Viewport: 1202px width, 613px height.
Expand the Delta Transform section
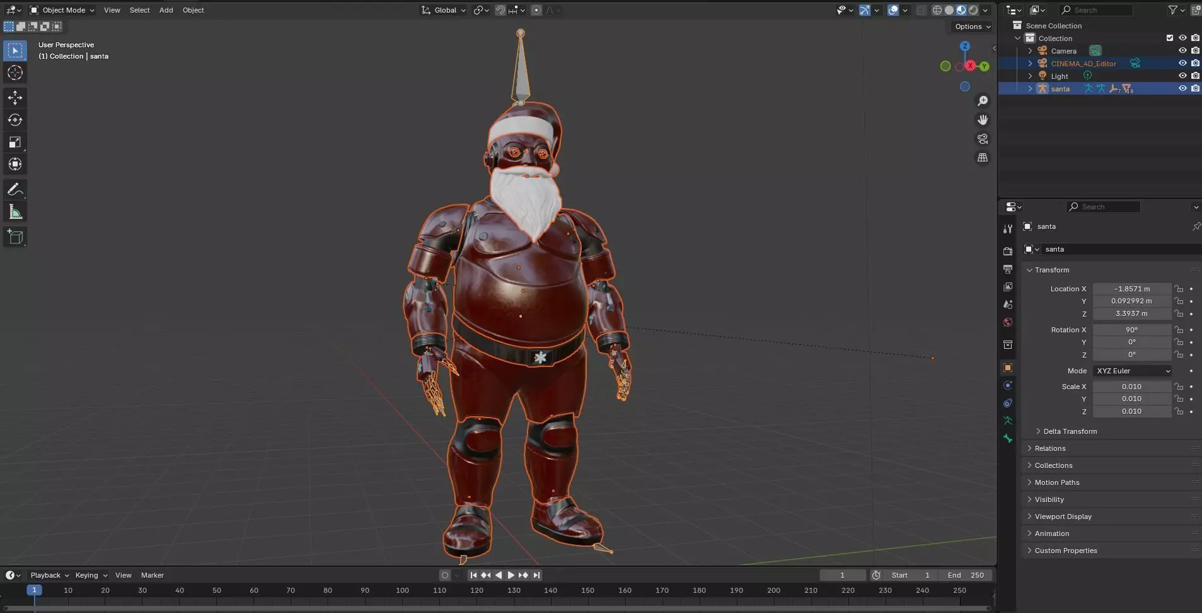tap(1038, 431)
